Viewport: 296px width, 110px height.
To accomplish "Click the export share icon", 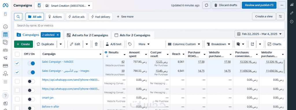I will click(x=252, y=44).
